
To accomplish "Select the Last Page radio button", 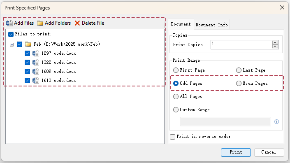I will click(239, 70).
